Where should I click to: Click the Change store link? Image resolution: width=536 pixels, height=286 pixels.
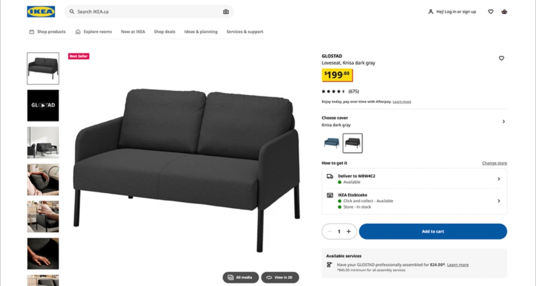click(x=494, y=163)
